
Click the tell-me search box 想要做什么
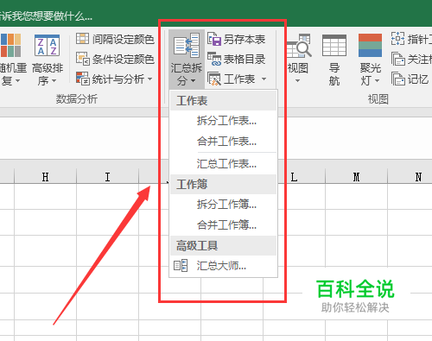(46, 16)
